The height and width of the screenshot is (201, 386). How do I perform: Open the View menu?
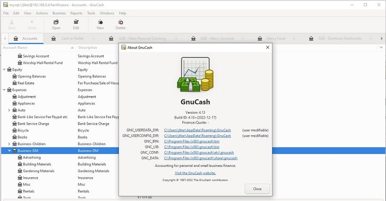click(x=28, y=13)
